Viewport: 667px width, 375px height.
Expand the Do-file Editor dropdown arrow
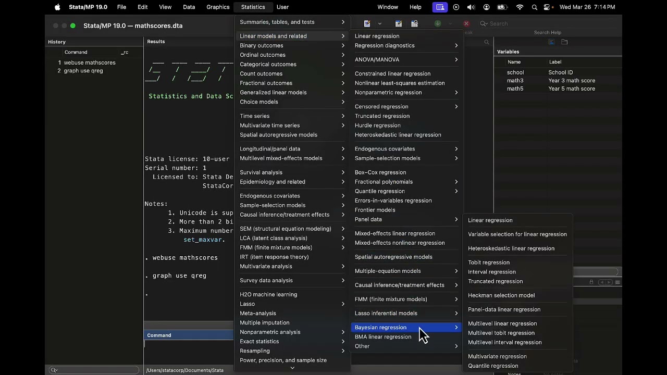point(379,23)
